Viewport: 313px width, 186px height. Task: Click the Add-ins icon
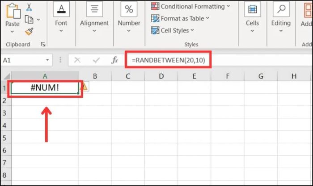click(x=309, y=10)
